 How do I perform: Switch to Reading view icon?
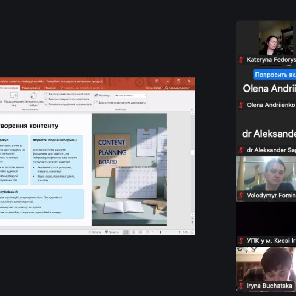(140, 232)
